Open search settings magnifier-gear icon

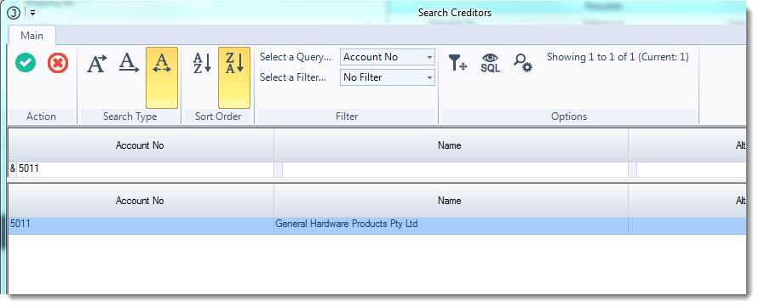coord(523,63)
